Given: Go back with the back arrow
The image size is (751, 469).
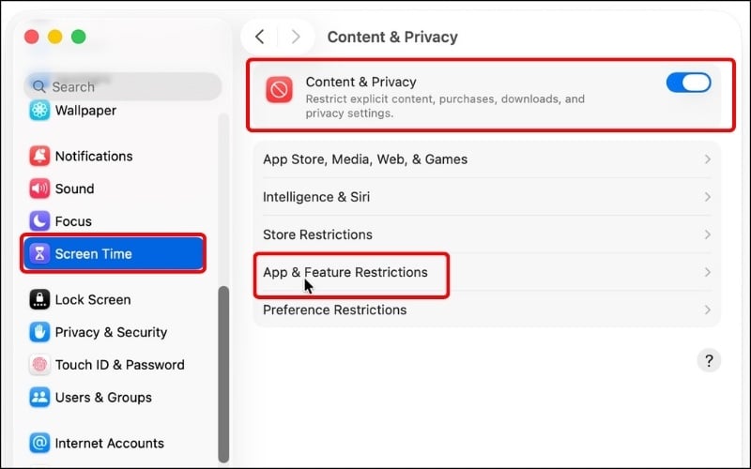Looking at the screenshot, I should [x=260, y=37].
